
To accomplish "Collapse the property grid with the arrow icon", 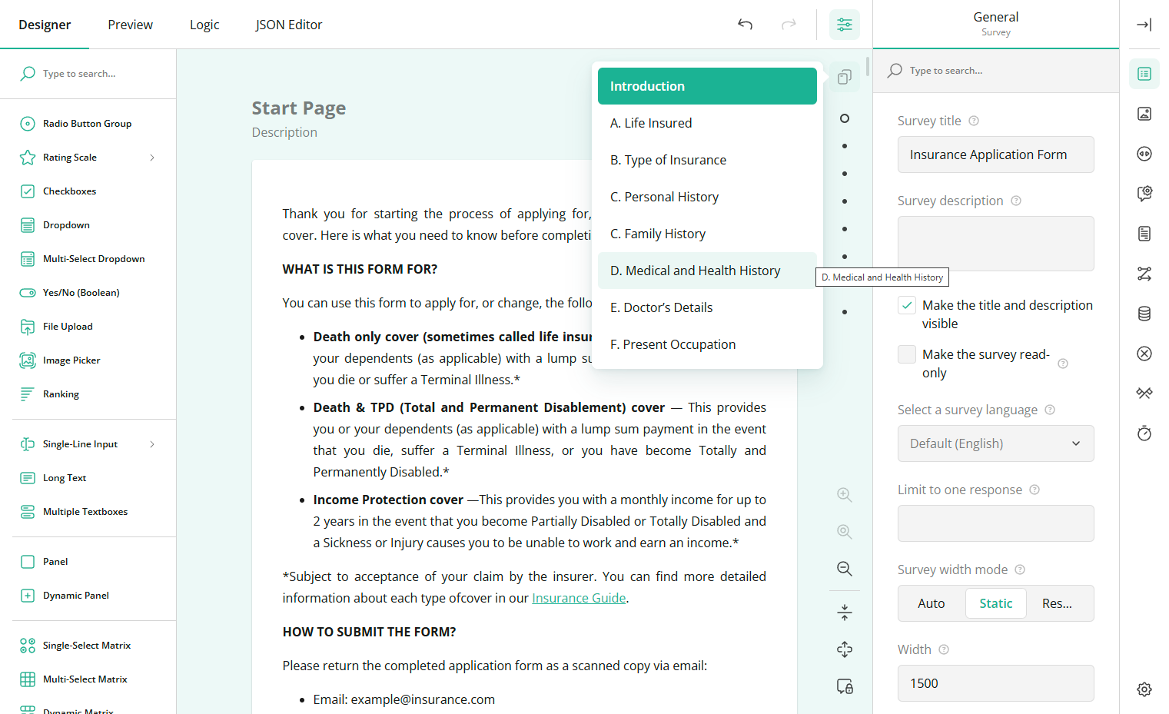I will coord(1144,25).
